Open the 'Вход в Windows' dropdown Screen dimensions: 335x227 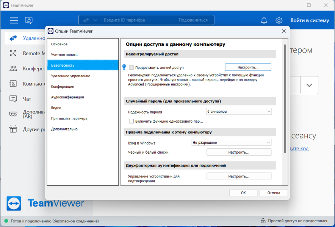point(232,143)
